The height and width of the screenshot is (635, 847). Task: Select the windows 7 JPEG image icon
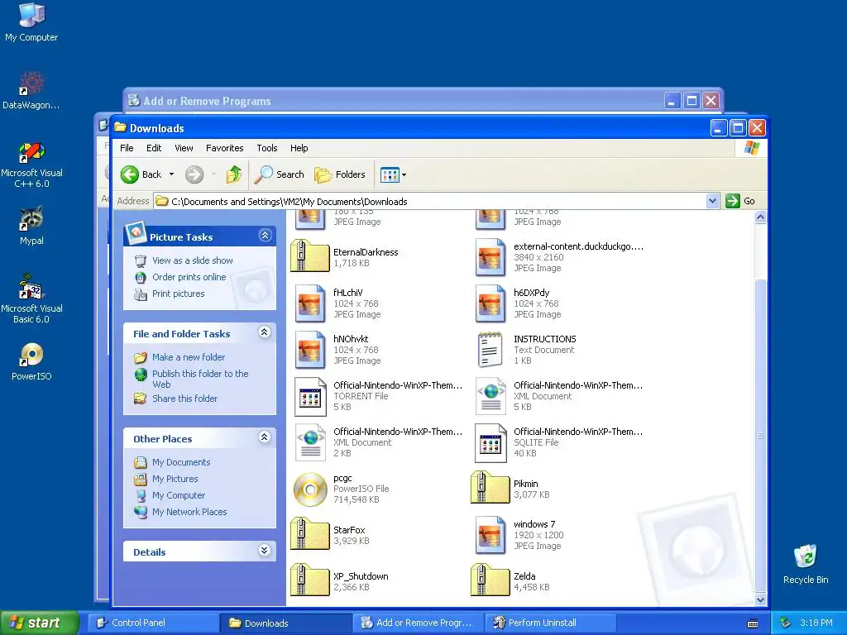[x=490, y=535]
